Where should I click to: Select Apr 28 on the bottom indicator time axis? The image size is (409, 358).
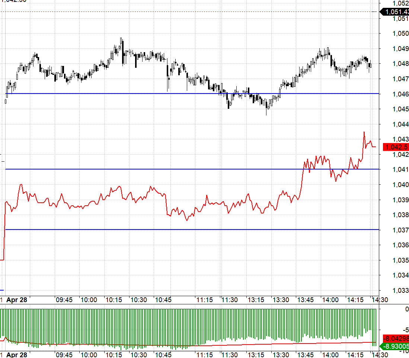pos(17,355)
